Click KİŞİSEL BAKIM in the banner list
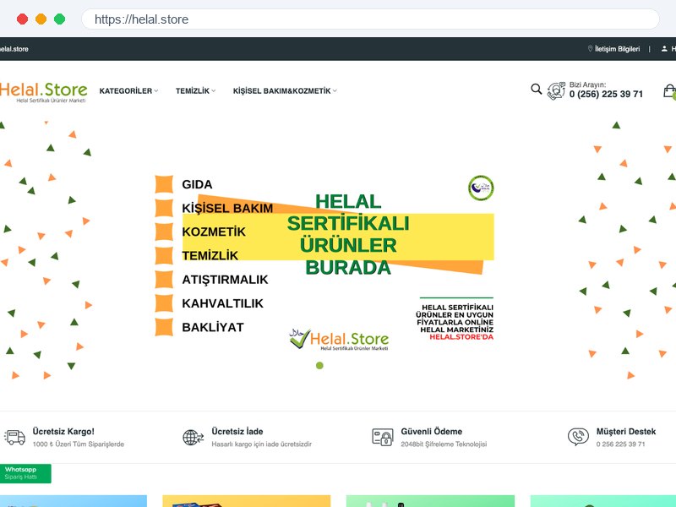676x507 pixels. click(x=227, y=208)
